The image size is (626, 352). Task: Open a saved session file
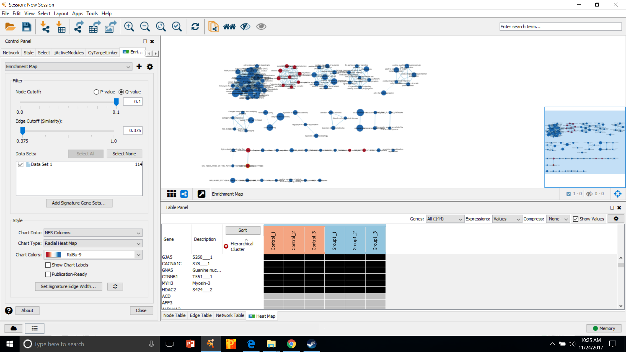pyautogui.click(x=10, y=26)
